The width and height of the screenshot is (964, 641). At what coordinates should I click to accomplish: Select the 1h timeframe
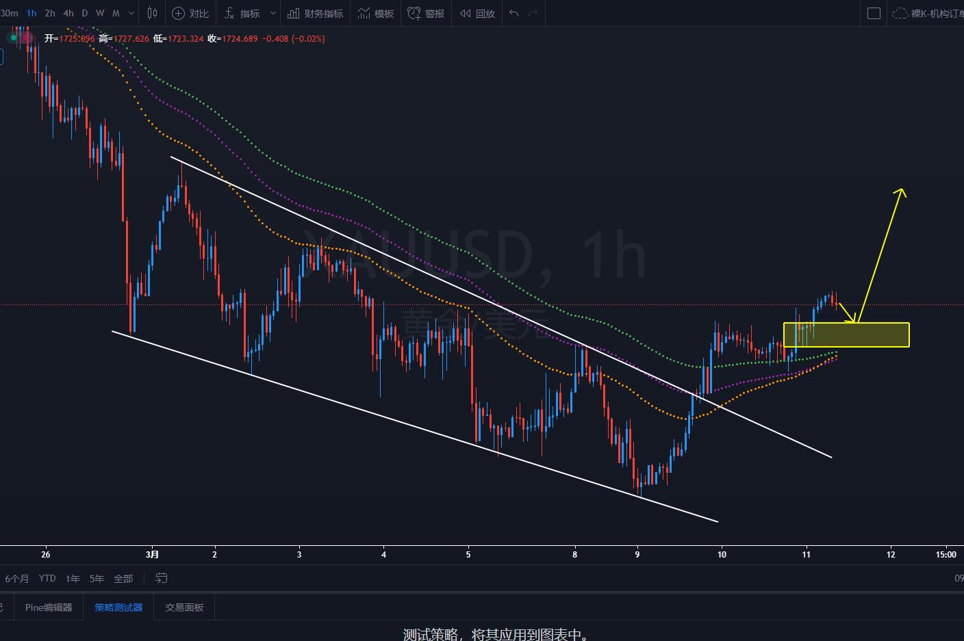coord(31,13)
